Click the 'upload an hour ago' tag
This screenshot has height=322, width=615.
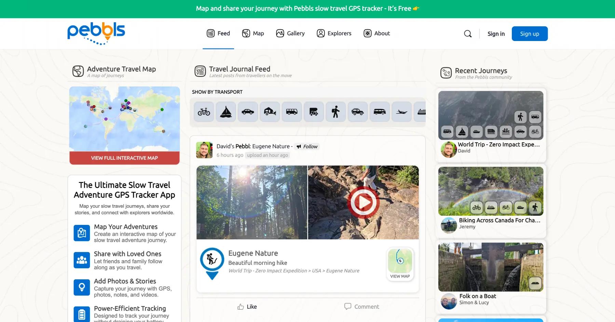pyautogui.click(x=268, y=155)
